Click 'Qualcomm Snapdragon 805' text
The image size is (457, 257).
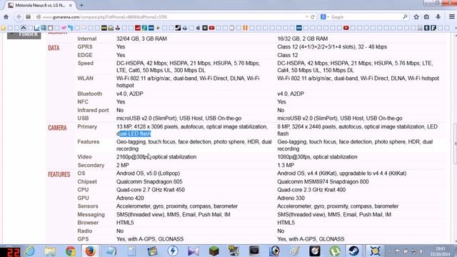pos(149,181)
